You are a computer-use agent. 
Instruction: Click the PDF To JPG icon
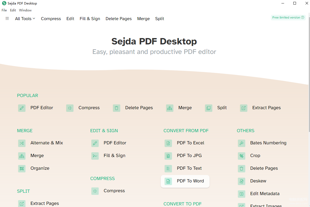[x=168, y=156]
